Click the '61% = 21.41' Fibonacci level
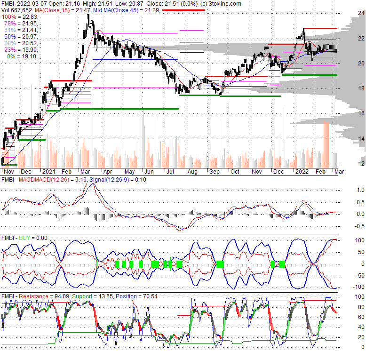366x351 pixels. coord(21,30)
